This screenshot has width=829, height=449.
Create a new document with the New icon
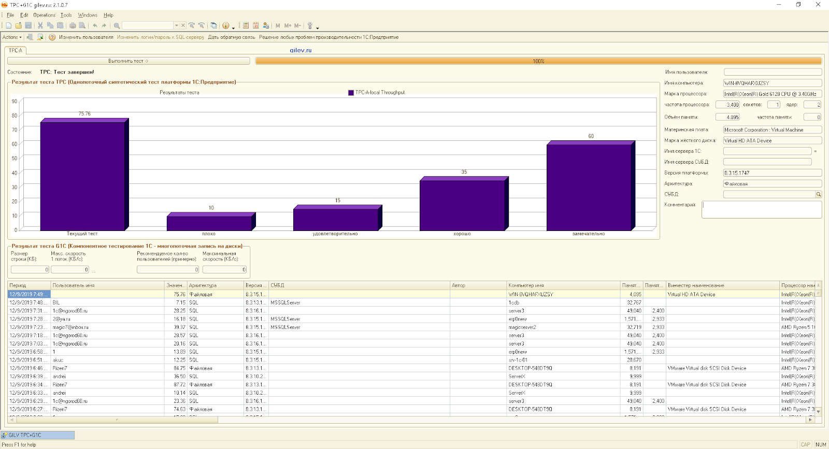point(9,25)
